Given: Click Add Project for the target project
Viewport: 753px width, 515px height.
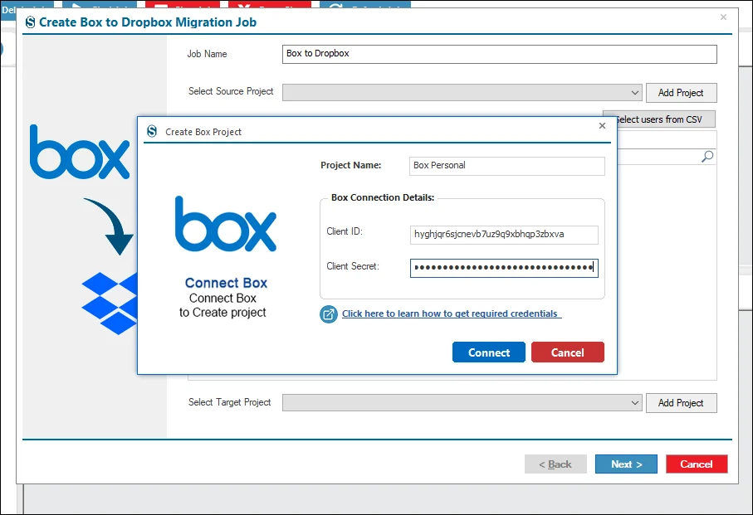Looking at the screenshot, I should (681, 403).
